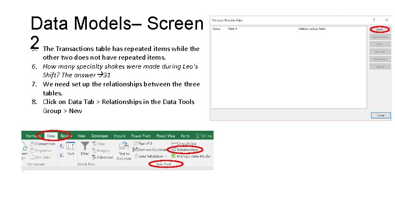Switch to the Review tab

click(66, 136)
